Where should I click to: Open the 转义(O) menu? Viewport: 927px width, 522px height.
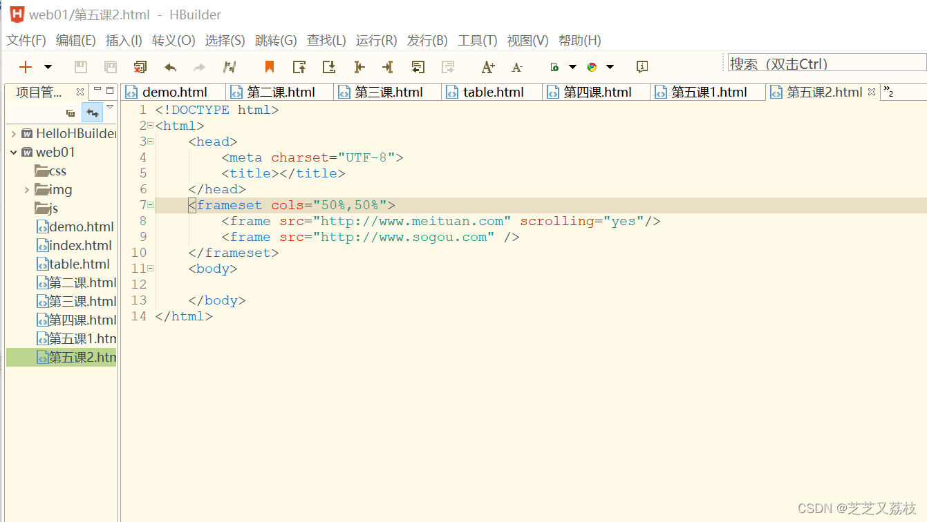click(174, 41)
